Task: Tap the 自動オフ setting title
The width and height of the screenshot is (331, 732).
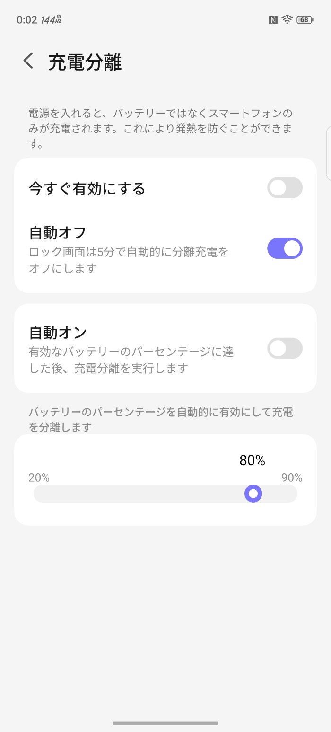Action: pos(58,233)
